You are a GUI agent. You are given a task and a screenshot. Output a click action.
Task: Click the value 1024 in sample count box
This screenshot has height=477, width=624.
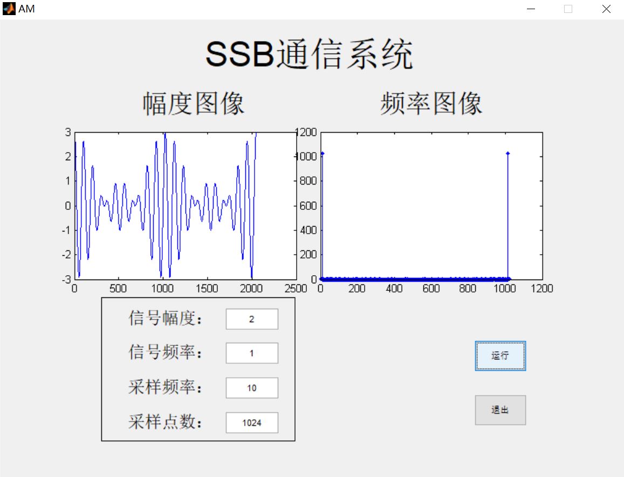point(251,423)
